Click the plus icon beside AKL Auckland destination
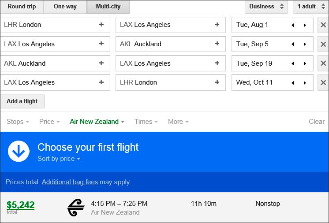This screenshot has height=223, width=329. pyautogui.click(x=217, y=44)
